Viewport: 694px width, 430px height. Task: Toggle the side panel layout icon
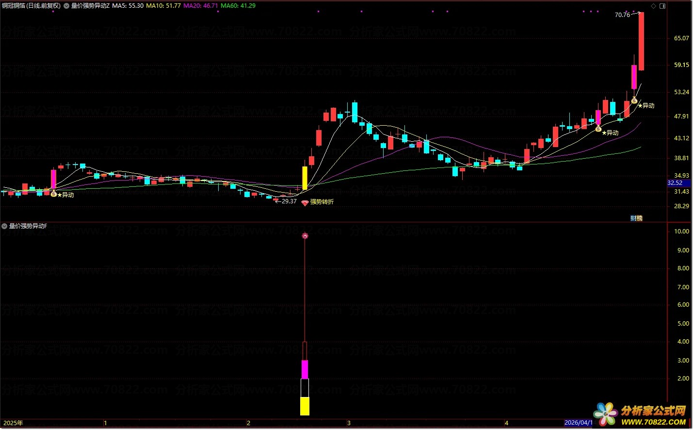click(x=662, y=6)
